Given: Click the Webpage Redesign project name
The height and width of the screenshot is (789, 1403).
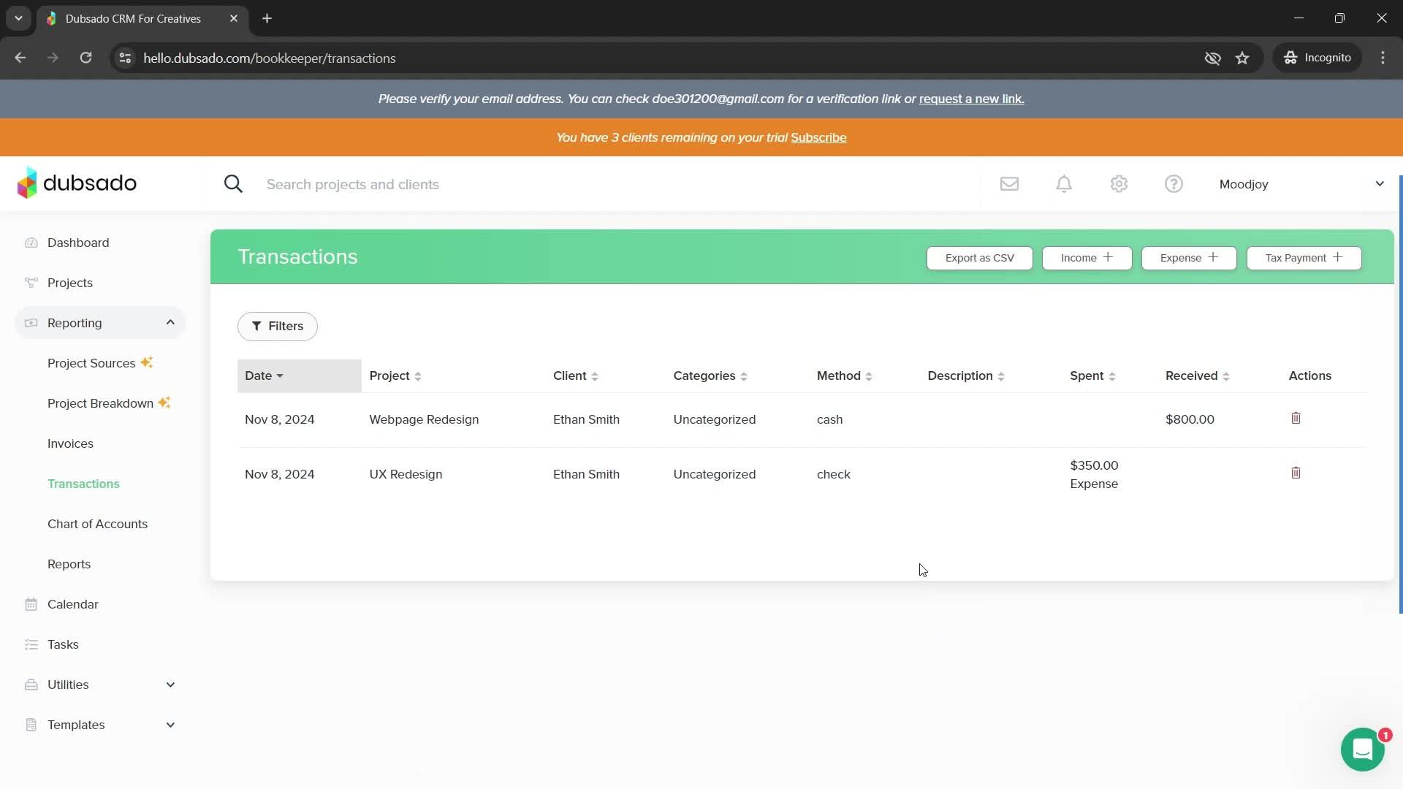Looking at the screenshot, I should coord(424,419).
